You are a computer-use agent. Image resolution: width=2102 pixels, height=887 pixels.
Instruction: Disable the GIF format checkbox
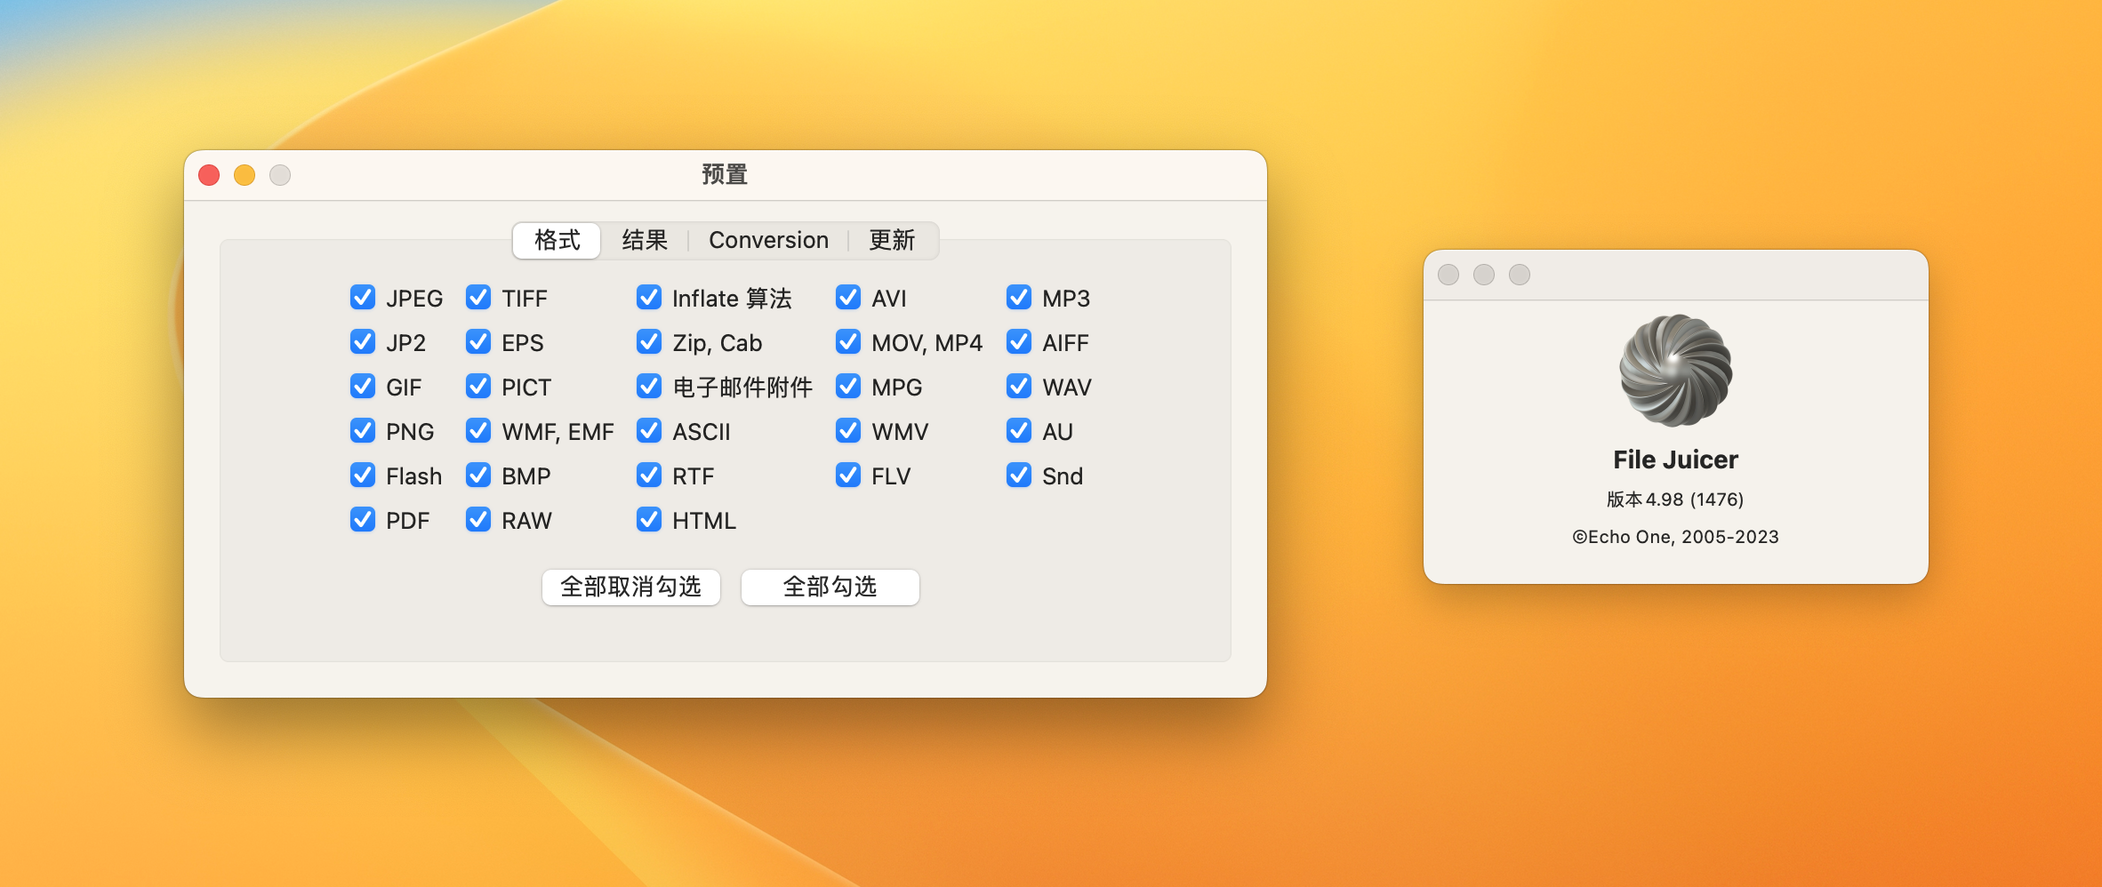coord(363,387)
